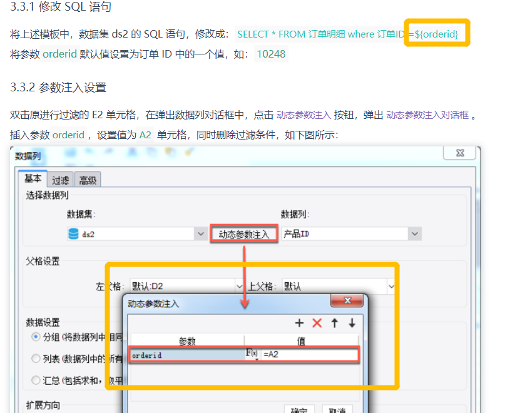This screenshot has width=510, height=413.
Task: Expand the 数据列 产品ID dropdown
Action: coord(414,234)
